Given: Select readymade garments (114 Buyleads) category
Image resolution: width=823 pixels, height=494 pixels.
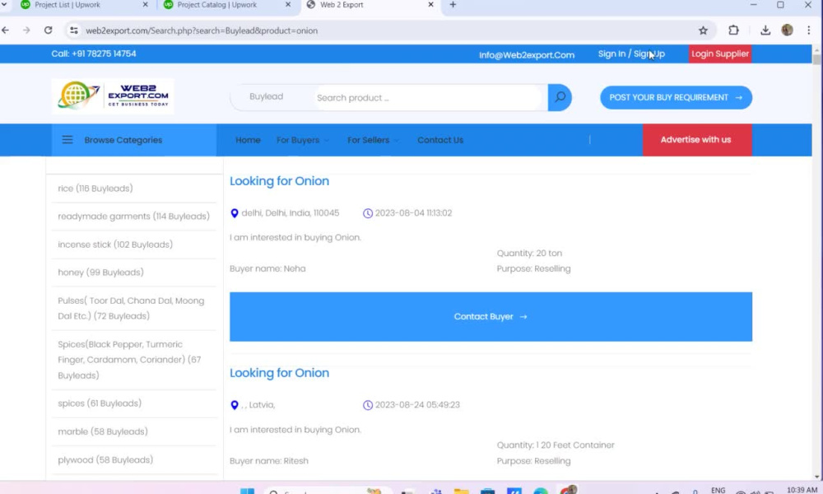Looking at the screenshot, I should tap(133, 216).
